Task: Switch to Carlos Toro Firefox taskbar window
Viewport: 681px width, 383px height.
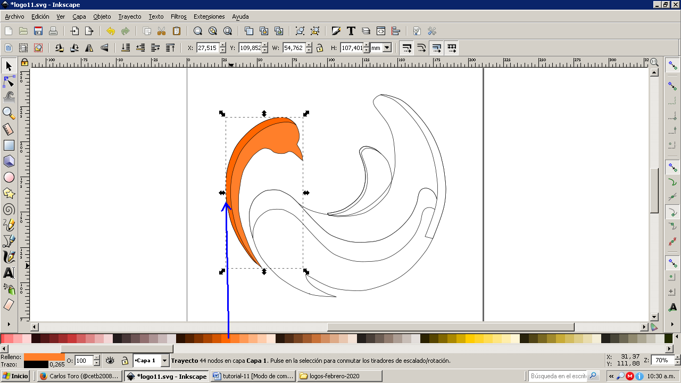Action: 80,376
